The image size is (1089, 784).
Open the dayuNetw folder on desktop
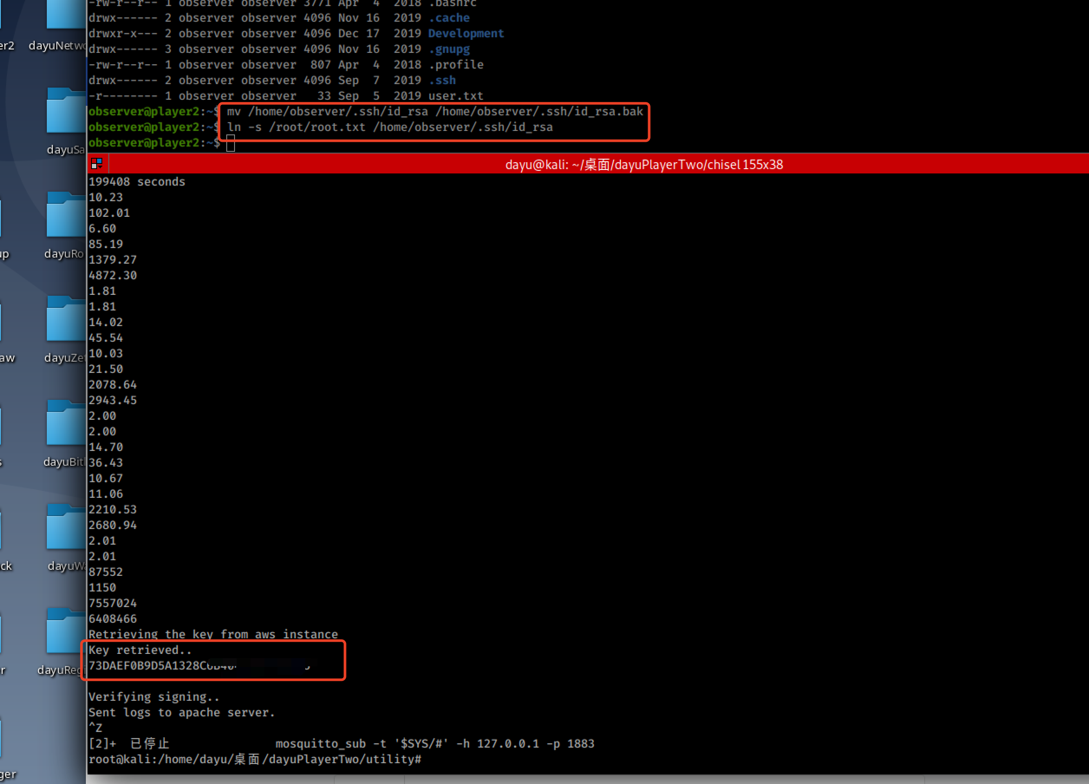click(66, 14)
